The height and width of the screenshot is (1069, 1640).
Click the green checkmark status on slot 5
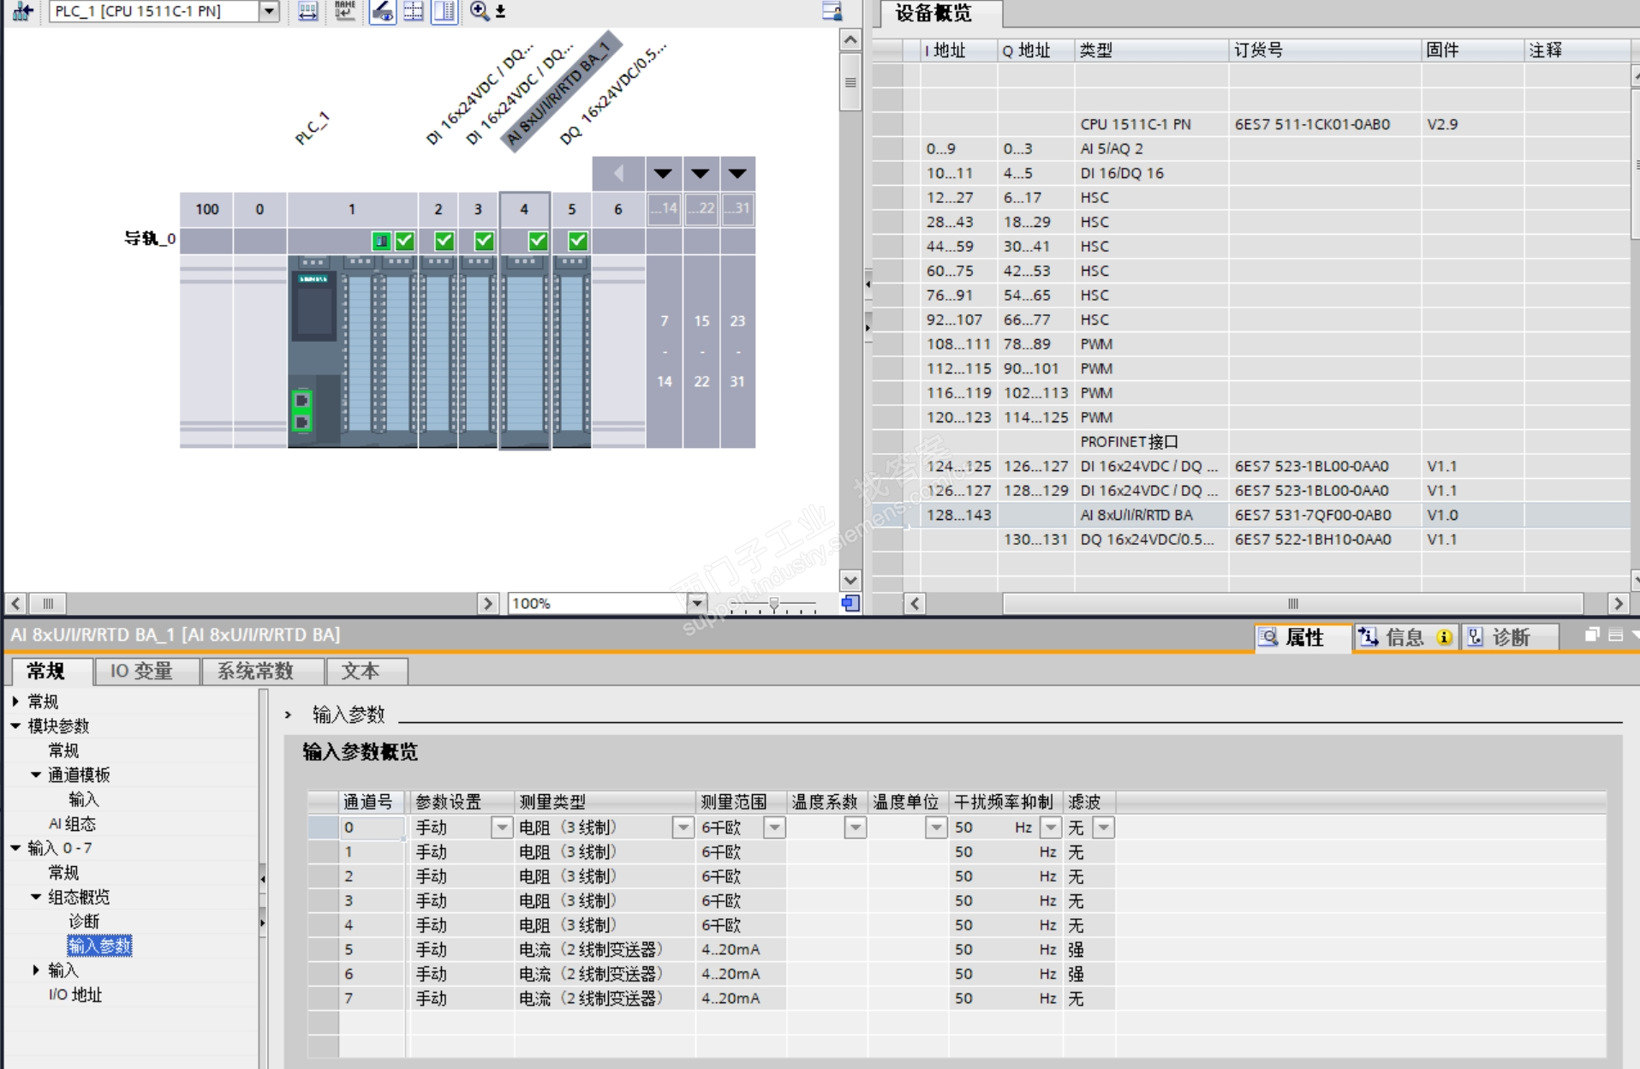(x=578, y=241)
